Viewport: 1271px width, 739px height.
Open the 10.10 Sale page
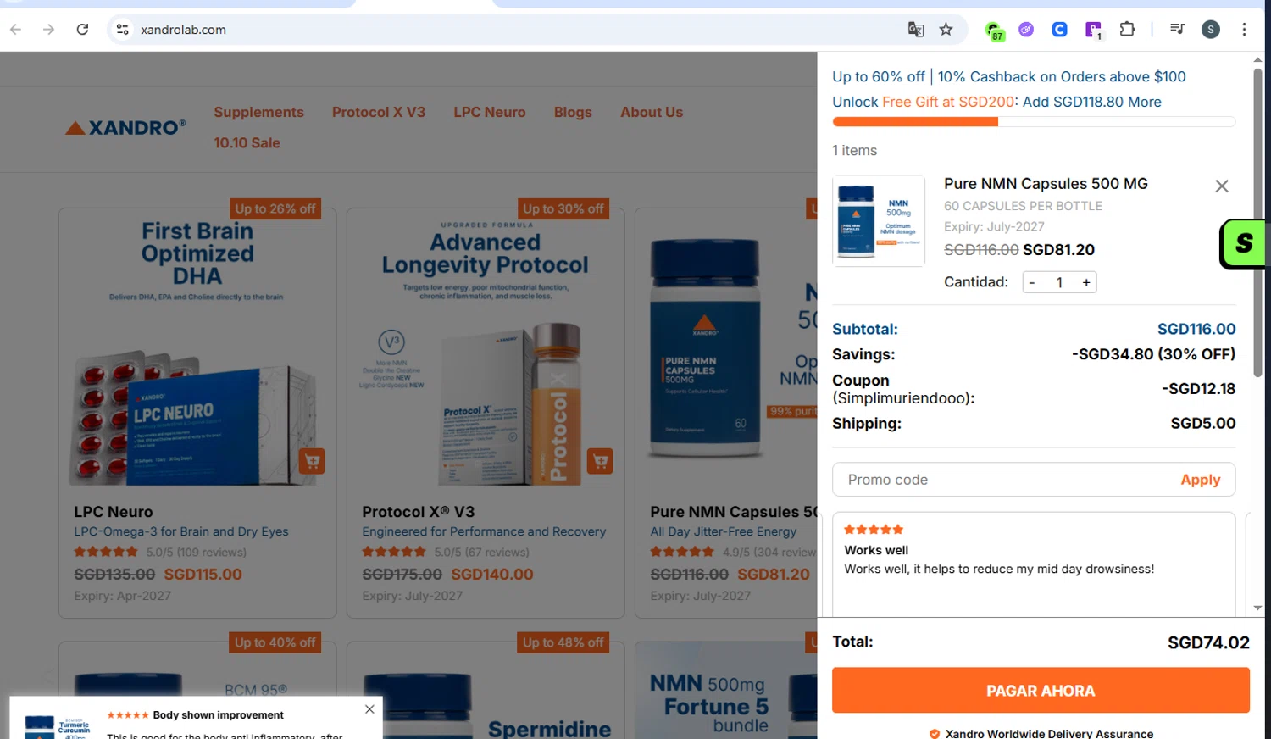tap(247, 142)
